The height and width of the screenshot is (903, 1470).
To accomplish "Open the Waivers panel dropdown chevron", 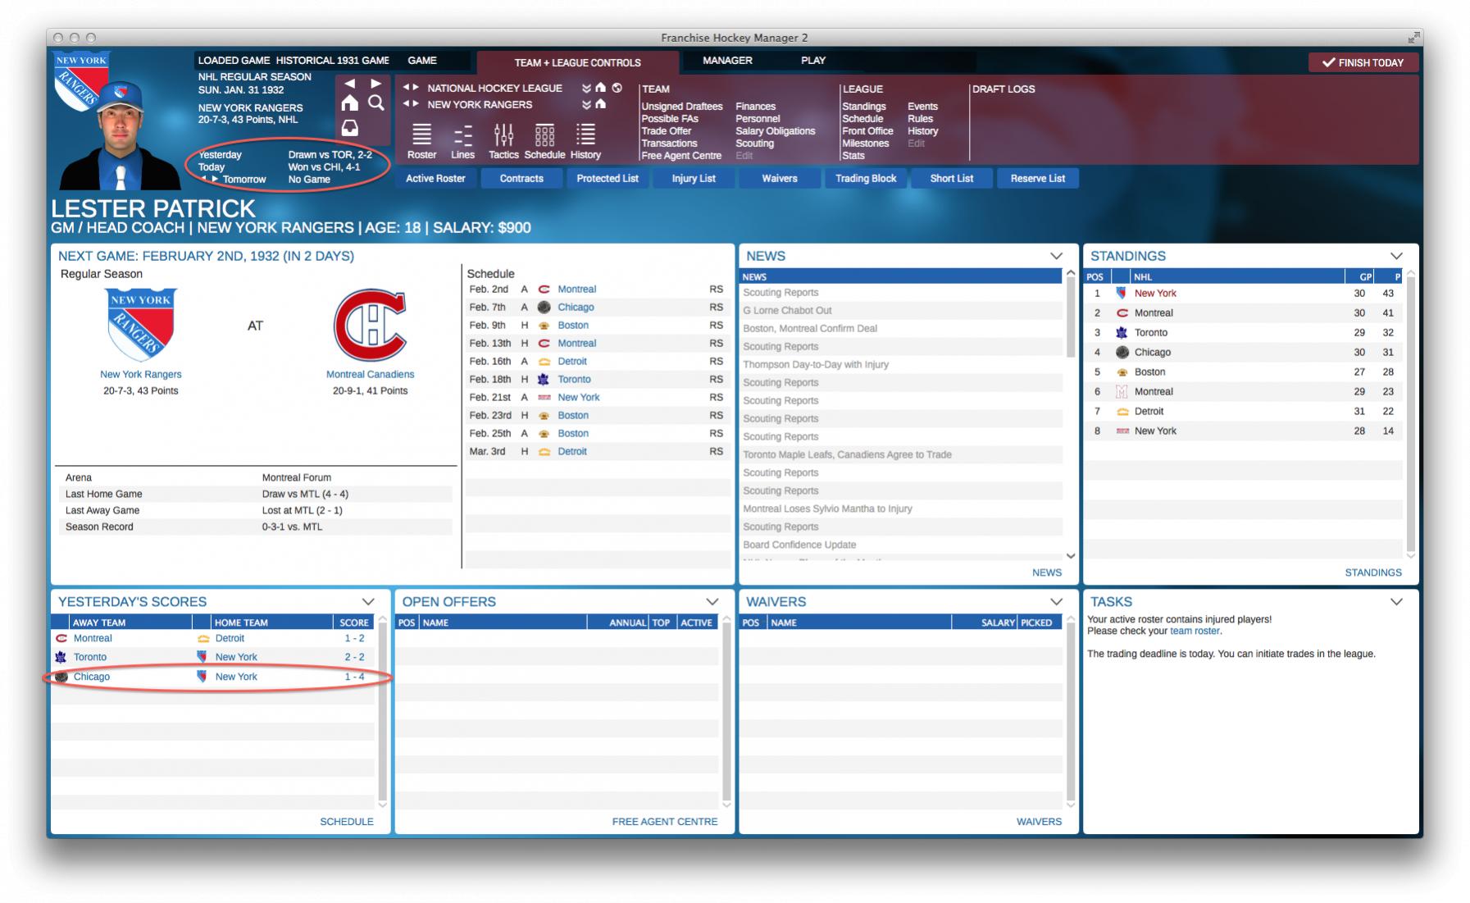I will [x=1056, y=602].
